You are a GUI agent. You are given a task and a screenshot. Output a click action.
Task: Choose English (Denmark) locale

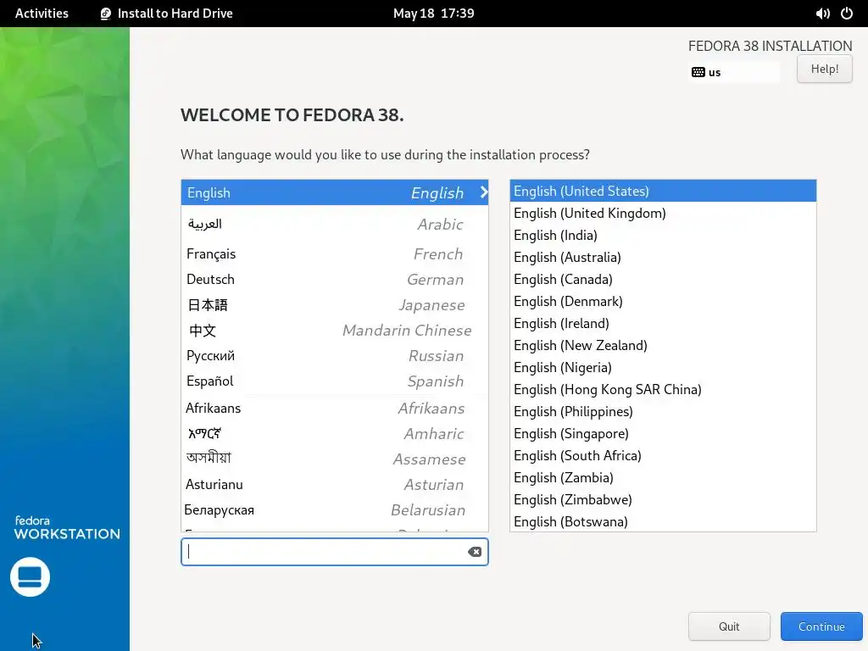pyautogui.click(x=663, y=302)
